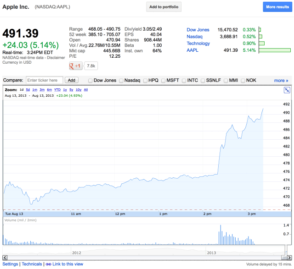The image size is (294, 269).
Task: Collapse chart using top-right shrink icon
Action: click(287, 90)
